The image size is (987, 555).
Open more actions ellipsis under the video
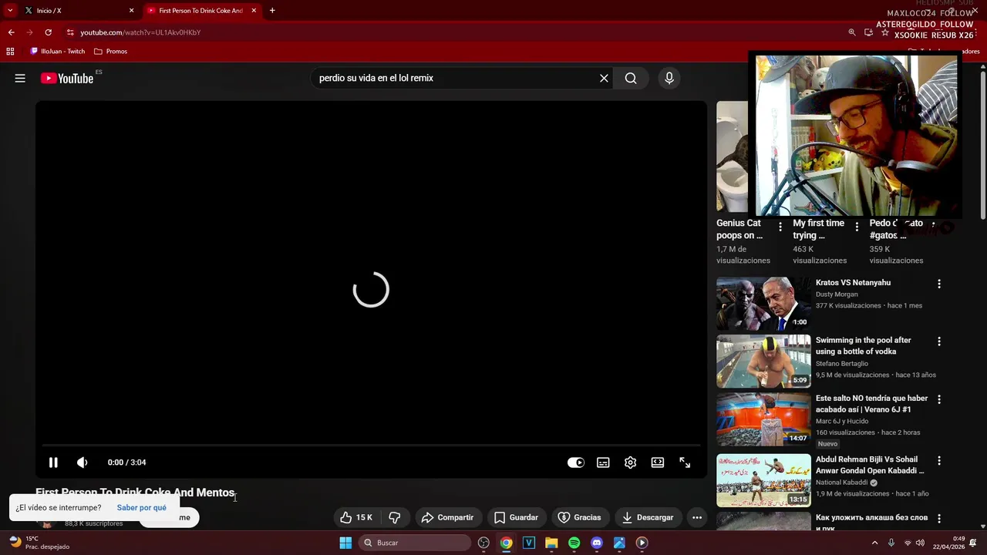click(x=697, y=517)
